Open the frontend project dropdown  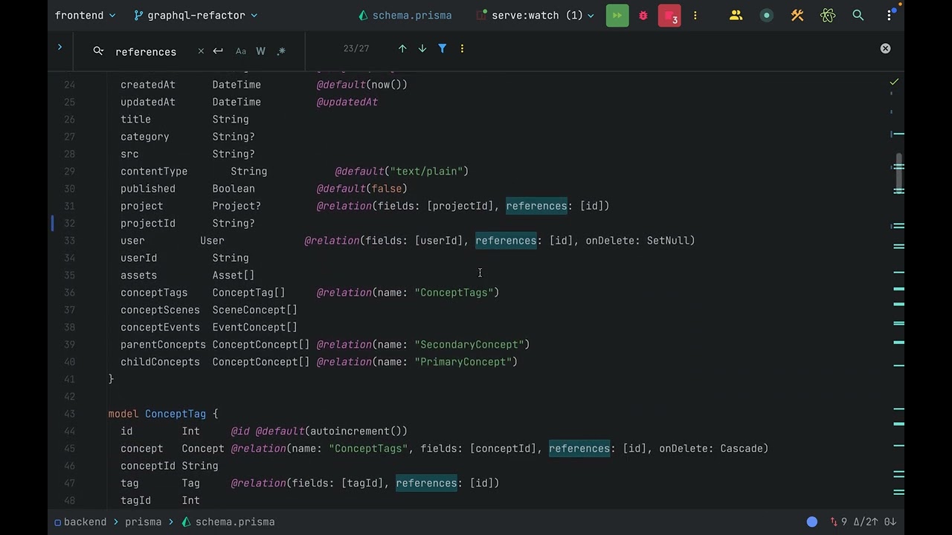coord(86,15)
